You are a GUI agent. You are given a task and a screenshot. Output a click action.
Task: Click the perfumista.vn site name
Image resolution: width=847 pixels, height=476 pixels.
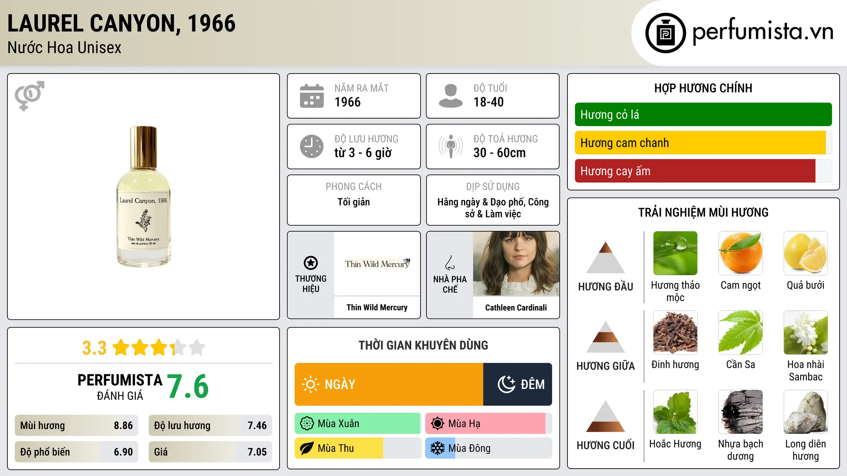763,31
